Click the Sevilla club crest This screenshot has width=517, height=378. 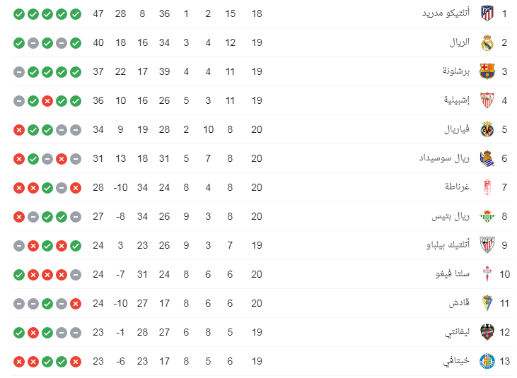(x=487, y=100)
